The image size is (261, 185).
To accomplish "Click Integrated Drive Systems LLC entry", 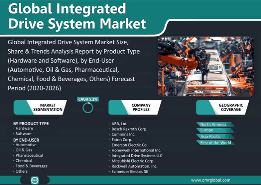I will coord(137,156).
